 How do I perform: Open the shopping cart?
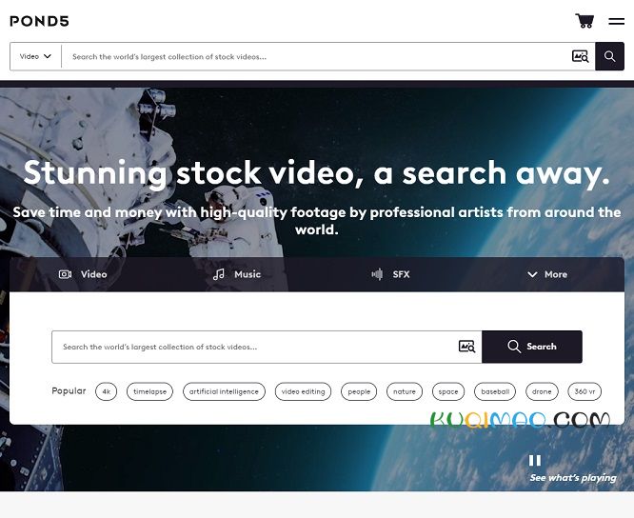tap(584, 21)
